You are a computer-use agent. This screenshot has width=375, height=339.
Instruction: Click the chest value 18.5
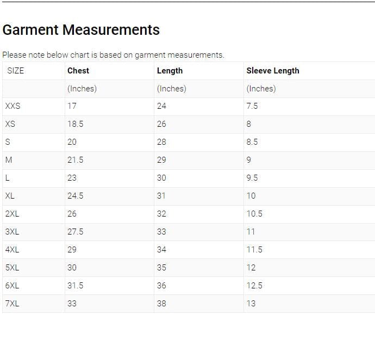[75, 124]
